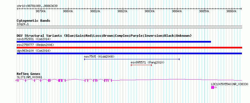Click the 98860k ruler tick label

pyautogui.click(x=231, y=11)
